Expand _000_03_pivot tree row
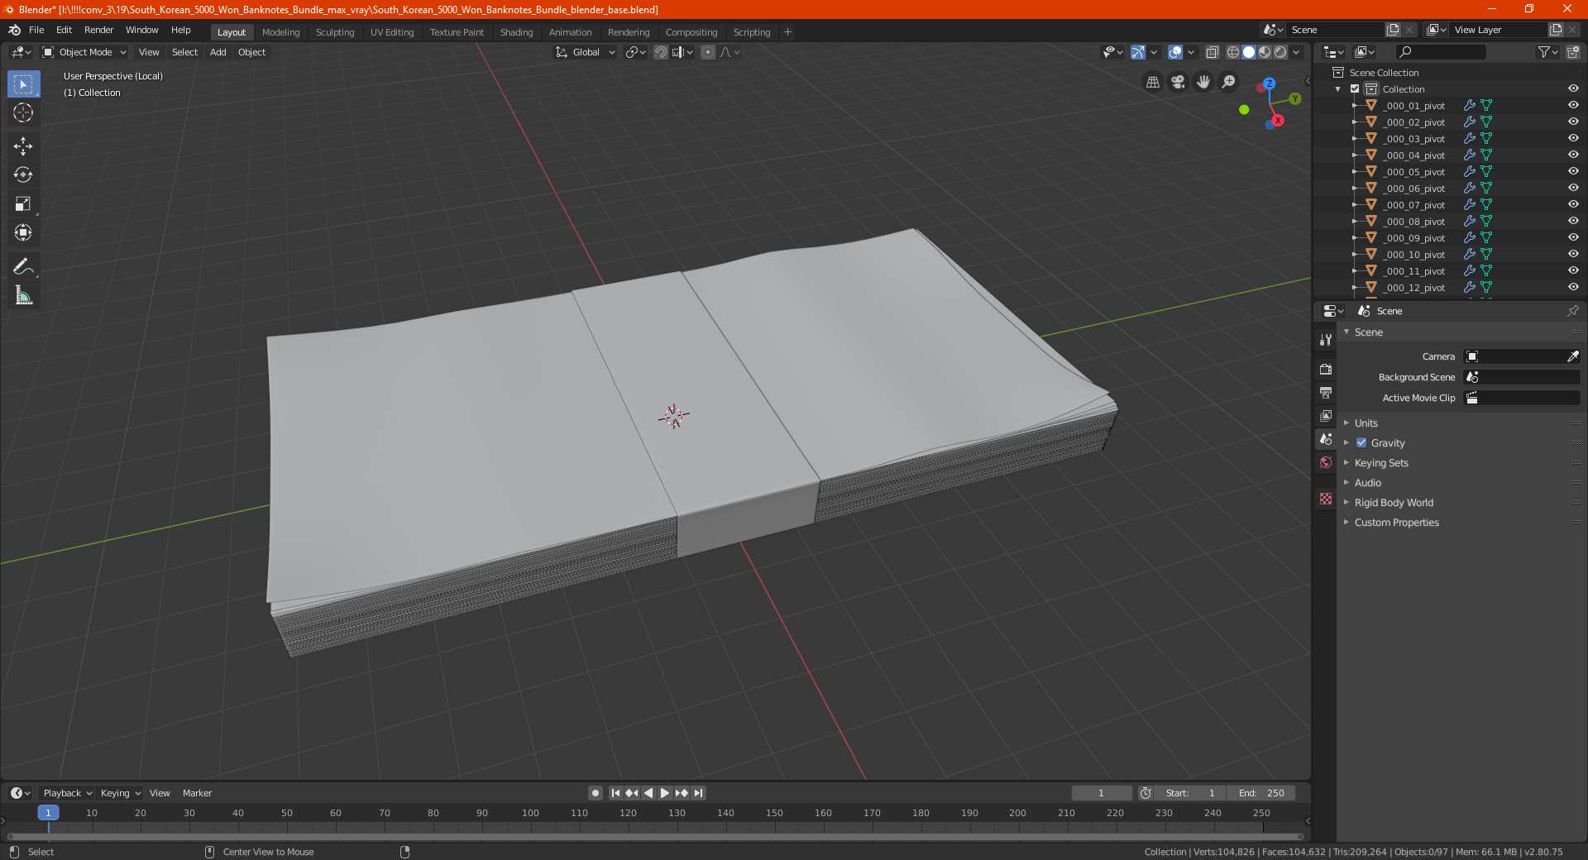This screenshot has width=1588, height=860. (x=1355, y=139)
